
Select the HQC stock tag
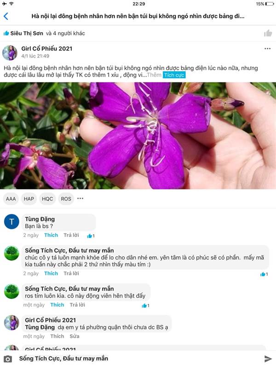[x=47, y=199]
